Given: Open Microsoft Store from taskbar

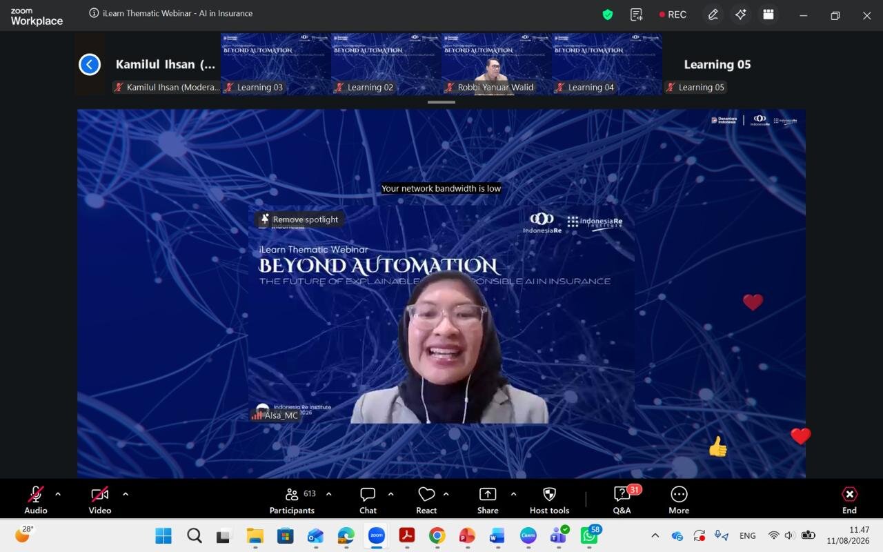Looking at the screenshot, I should click(x=285, y=535).
